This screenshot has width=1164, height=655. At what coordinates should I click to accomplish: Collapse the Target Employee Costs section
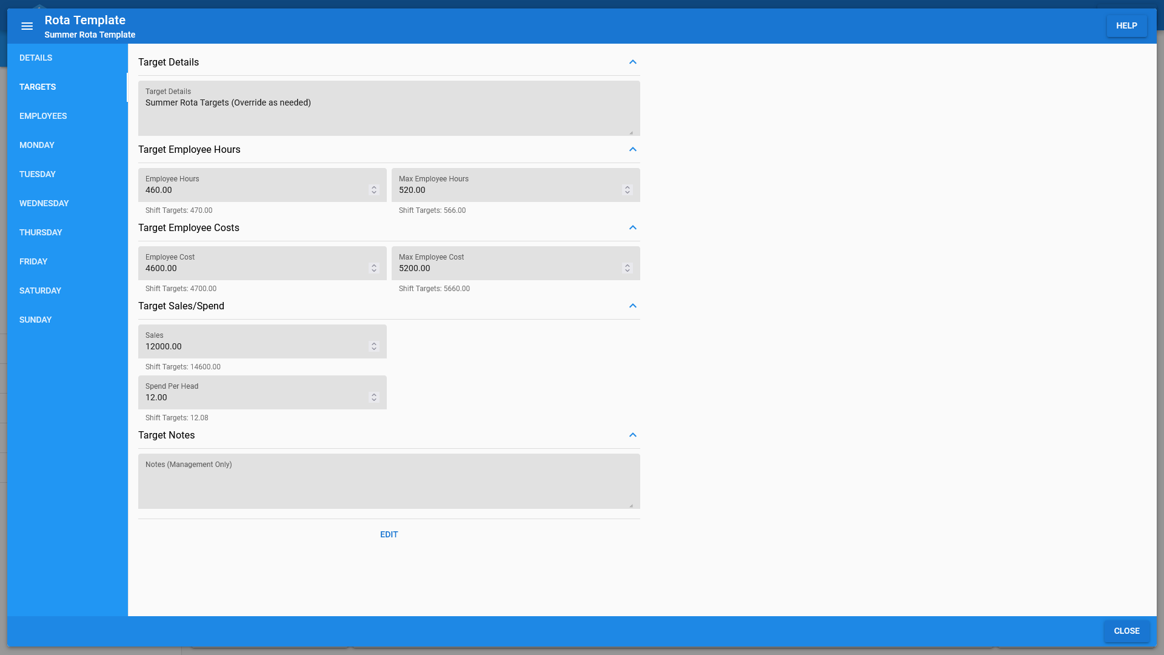click(x=632, y=227)
